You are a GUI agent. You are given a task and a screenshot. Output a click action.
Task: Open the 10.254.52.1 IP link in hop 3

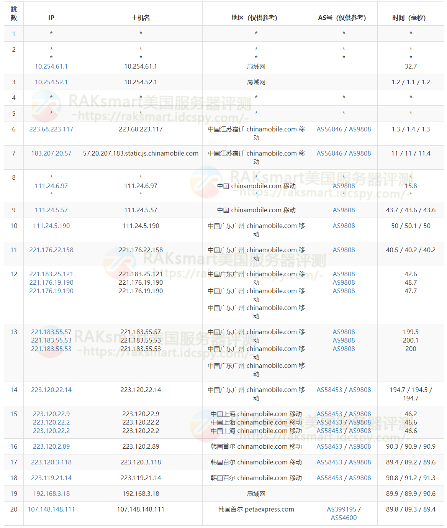(x=51, y=82)
